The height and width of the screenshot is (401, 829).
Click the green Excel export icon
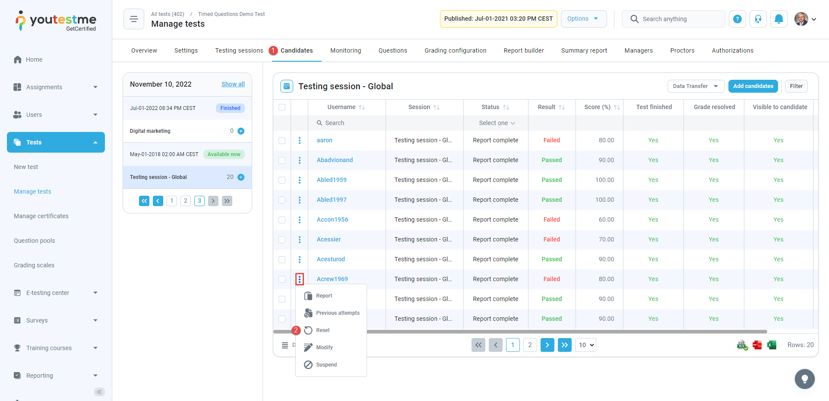click(x=772, y=345)
